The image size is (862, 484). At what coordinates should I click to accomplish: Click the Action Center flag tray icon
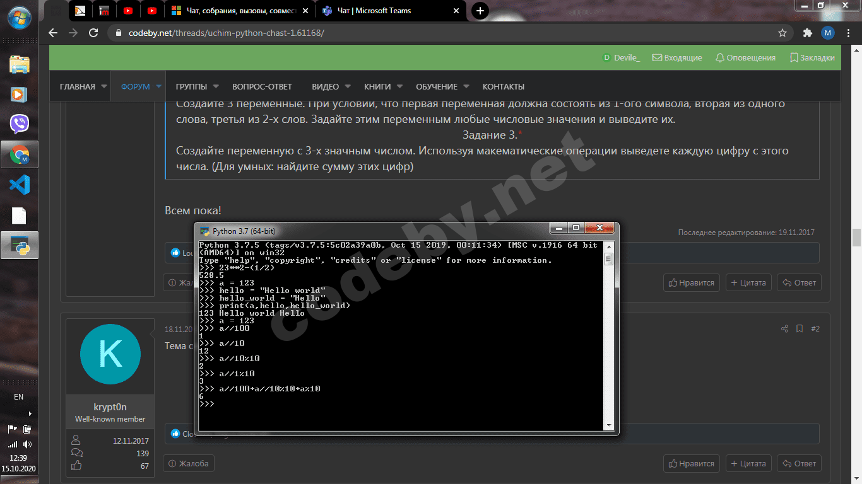tap(12, 429)
